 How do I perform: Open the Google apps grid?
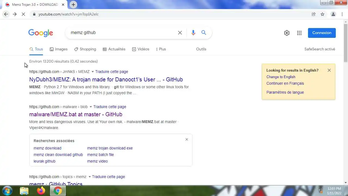299,33
